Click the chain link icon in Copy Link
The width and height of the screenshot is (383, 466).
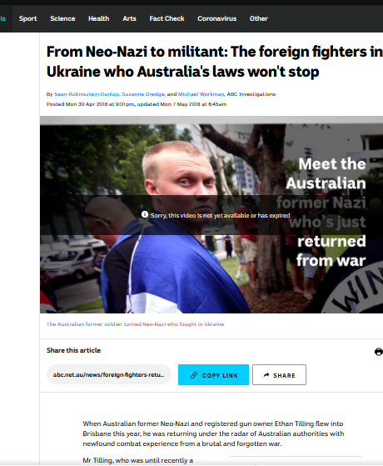(194, 375)
